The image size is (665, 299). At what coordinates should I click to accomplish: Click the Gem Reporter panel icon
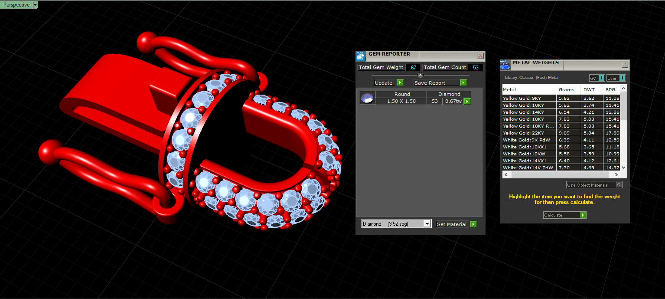click(361, 56)
